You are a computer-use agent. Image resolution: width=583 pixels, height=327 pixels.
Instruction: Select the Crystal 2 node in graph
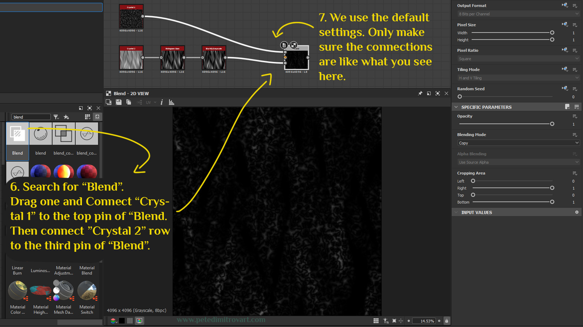click(x=131, y=58)
